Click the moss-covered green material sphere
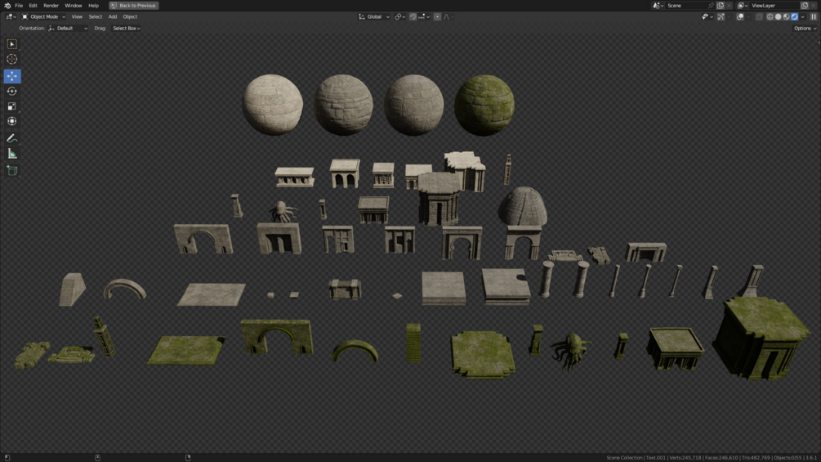821x462 pixels. (x=484, y=105)
